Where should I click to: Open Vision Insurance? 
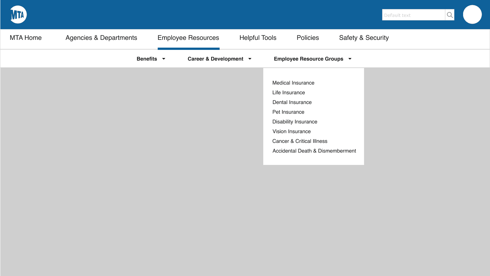click(x=291, y=131)
